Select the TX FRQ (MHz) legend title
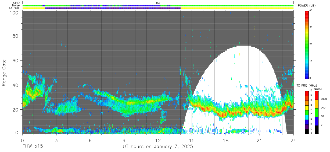 [306, 85]
